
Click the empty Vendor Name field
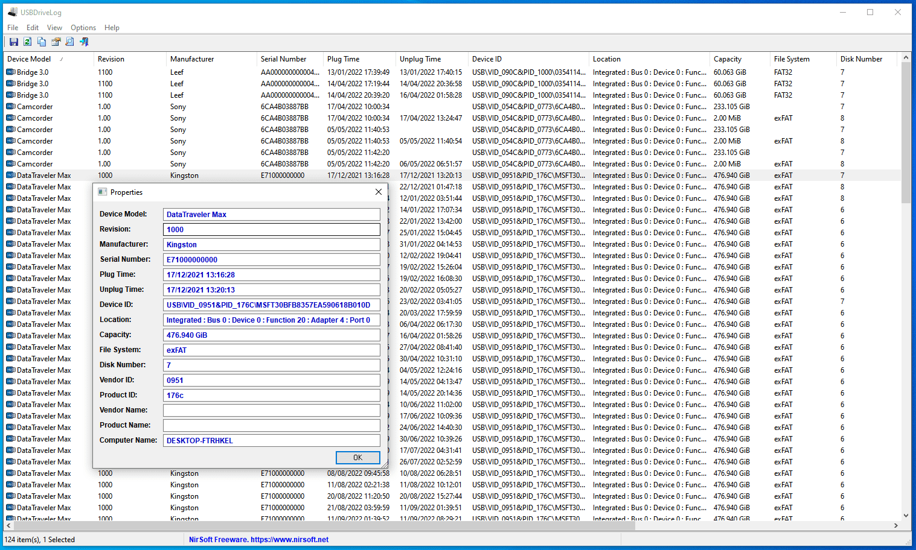[272, 411]
